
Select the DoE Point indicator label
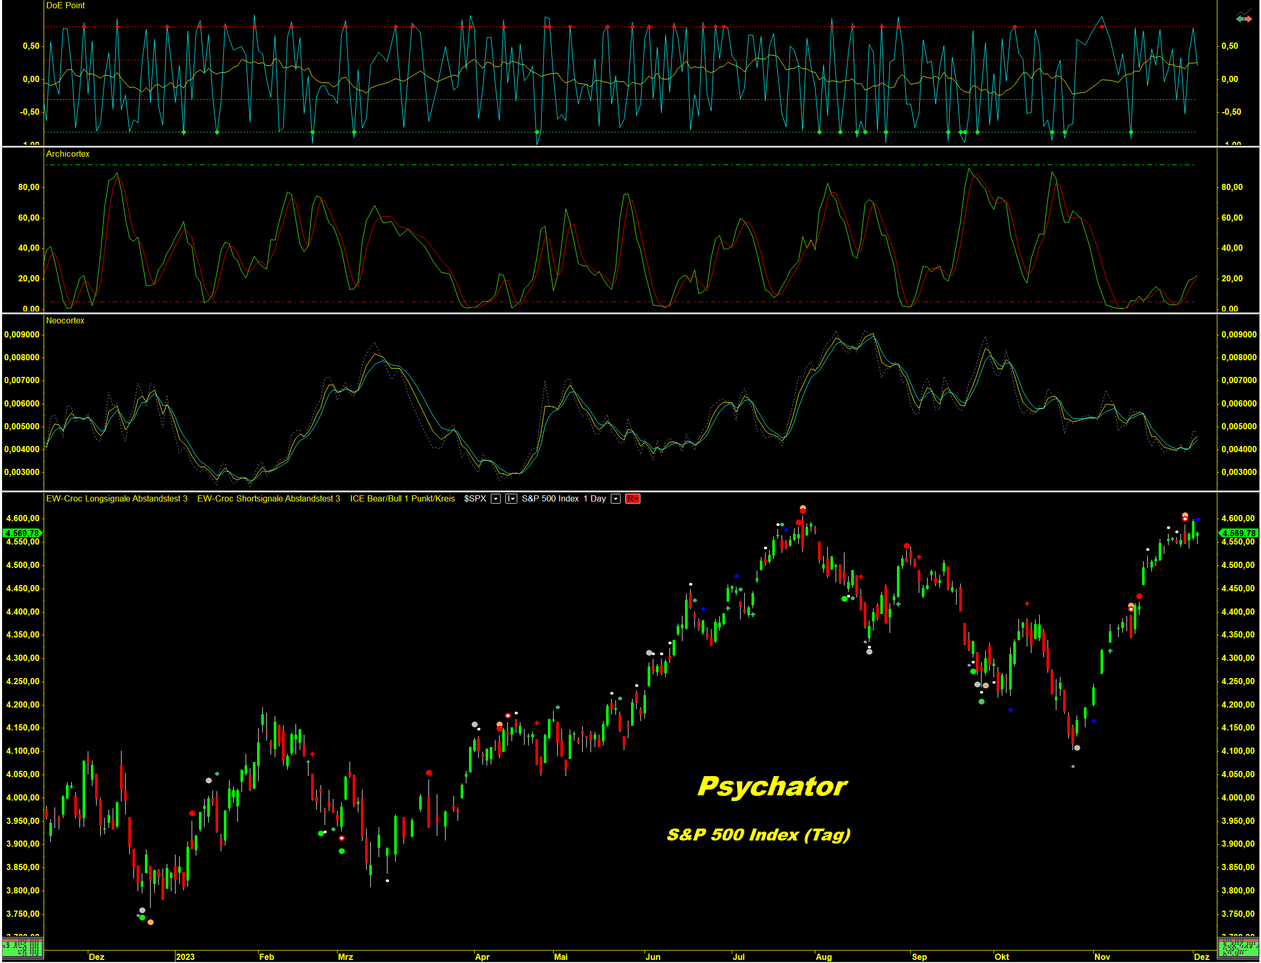coord(65,5)
